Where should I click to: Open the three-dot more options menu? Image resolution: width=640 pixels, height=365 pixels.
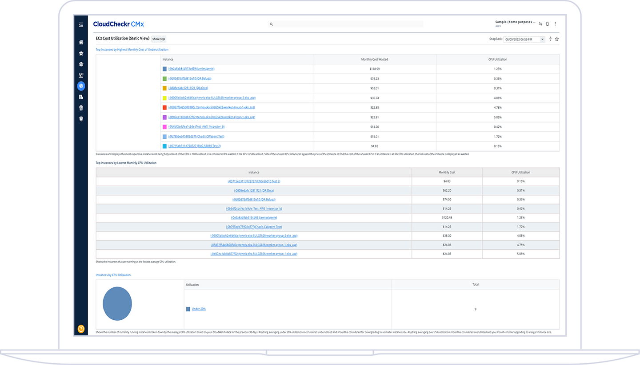pos(555,24)
